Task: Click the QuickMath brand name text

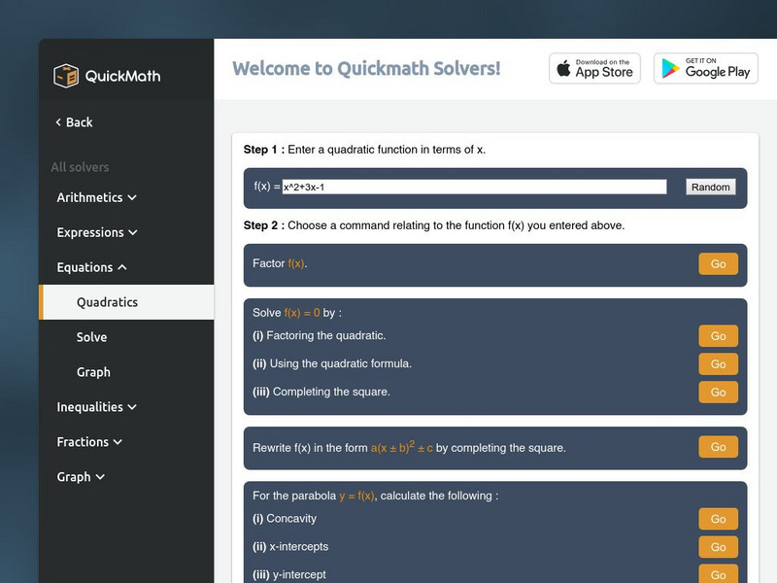Action: click(123, 76)
